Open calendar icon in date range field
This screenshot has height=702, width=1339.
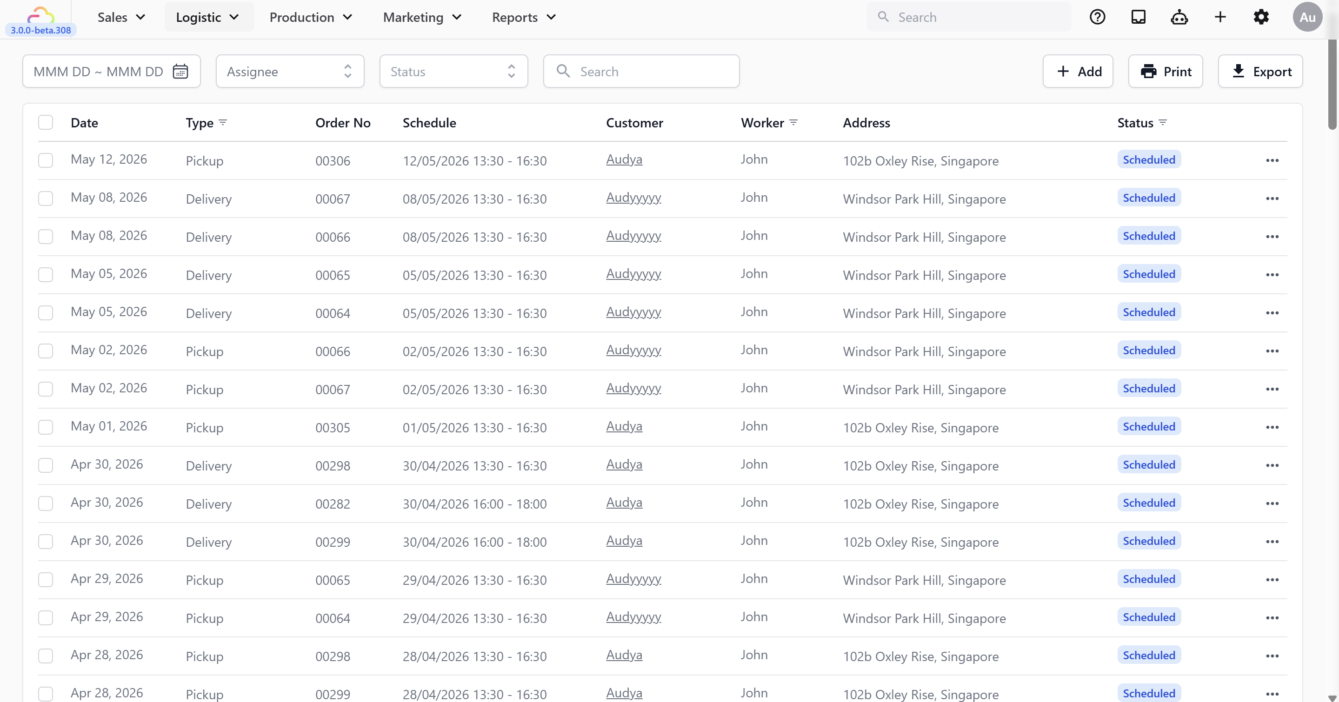point(180,71)
